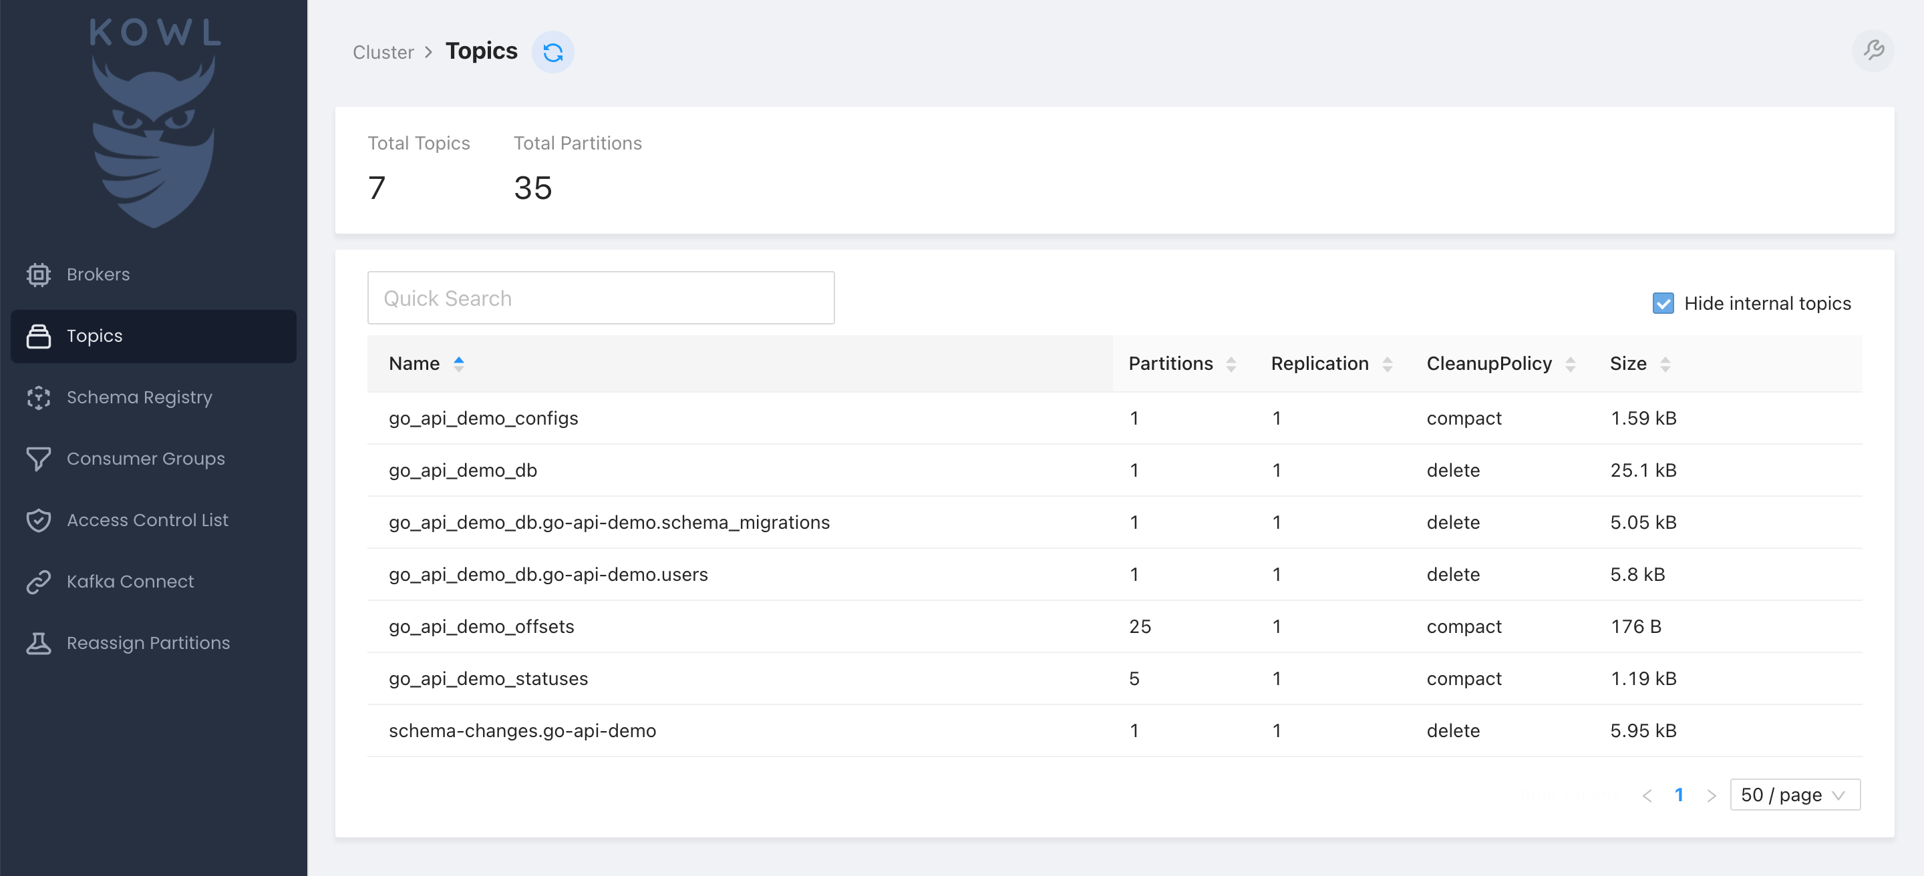
Task: Focus the Quick Search field
Action: 600,298
